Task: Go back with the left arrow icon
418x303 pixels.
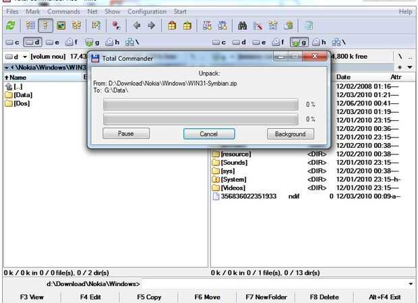Action: [x=136, y=26]
